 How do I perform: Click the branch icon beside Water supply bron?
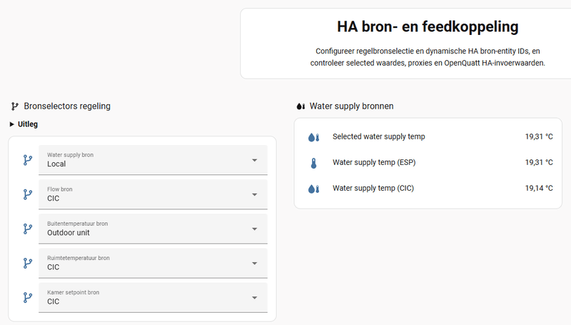point(28,160)
